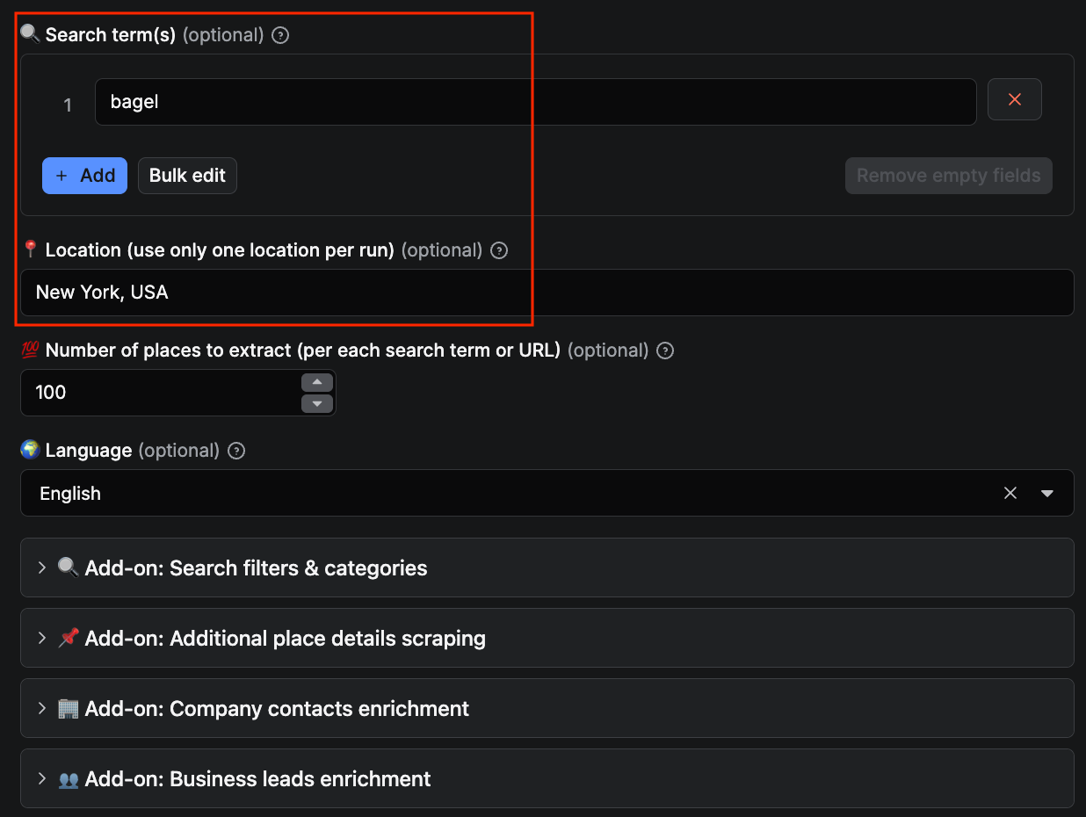Open the Search term(s) help tooltip icon

pyautogui.click(x=279, y=35)
